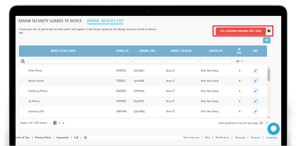Open Language link in footer
Viewport: 296px width, 146px height.
[272, 137]
